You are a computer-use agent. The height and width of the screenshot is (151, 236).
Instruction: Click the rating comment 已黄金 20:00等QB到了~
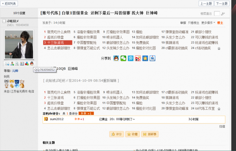[x=117, y=119]
